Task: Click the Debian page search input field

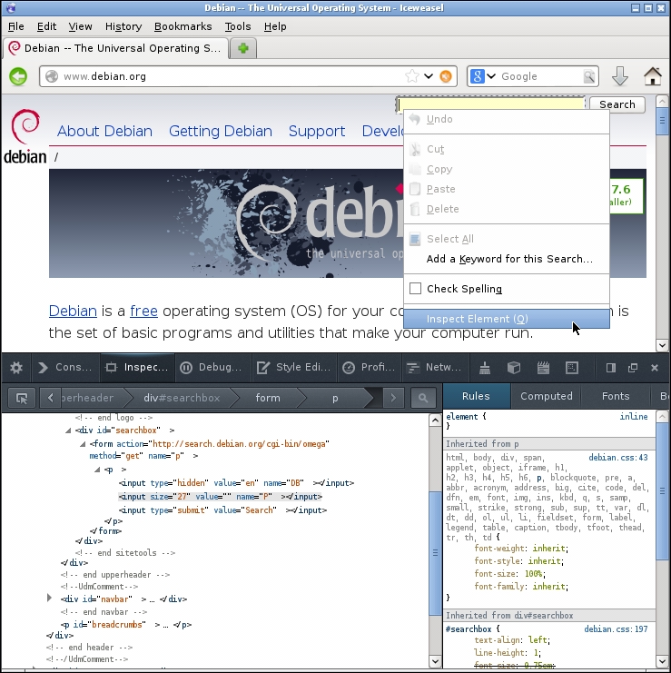Action: point(491,104)
